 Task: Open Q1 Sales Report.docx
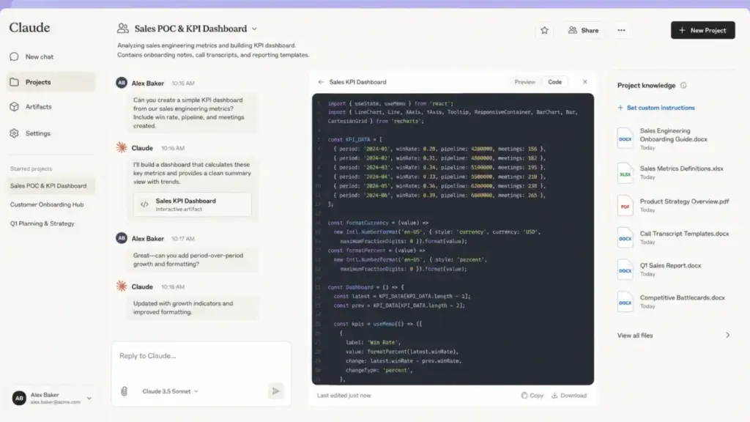pos(674,270)
